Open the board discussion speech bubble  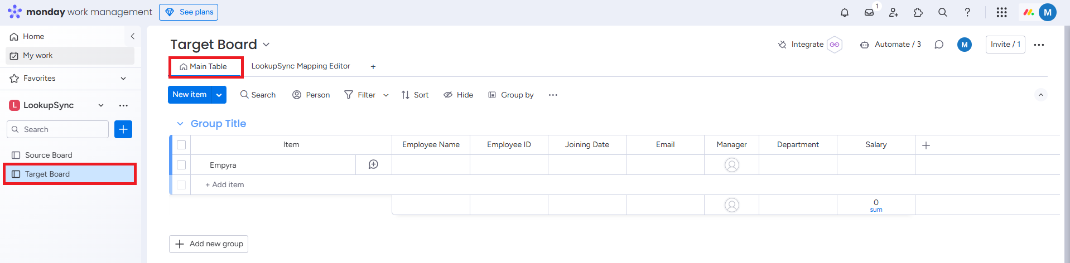pos(939,45)
